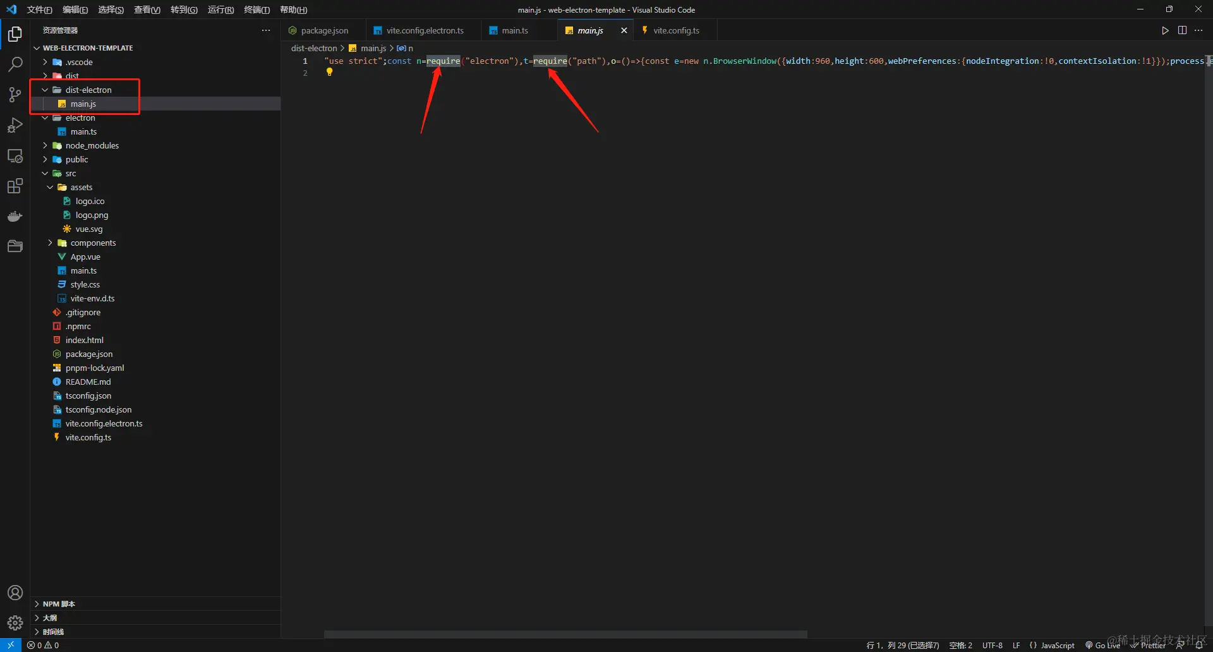Open Explorer panel More Actions ellipsis
Viewport: 1213px width, 652px height.
click(266, 30)
